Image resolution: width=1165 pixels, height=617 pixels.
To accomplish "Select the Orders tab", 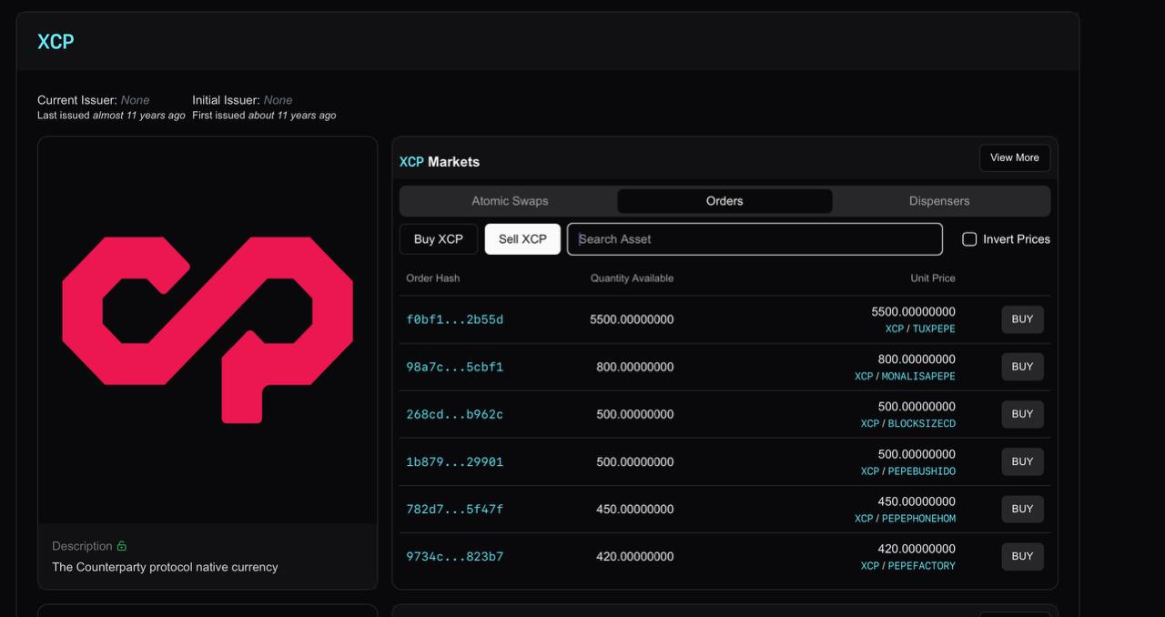I will pos(724,201).
